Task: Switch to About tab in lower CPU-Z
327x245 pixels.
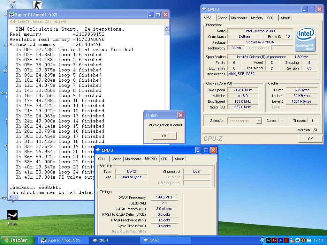Action: click(x=179, y=159)
